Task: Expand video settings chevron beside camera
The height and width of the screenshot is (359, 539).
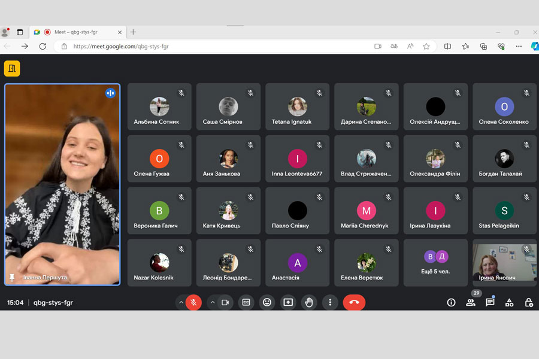Action: pos(213,302)
